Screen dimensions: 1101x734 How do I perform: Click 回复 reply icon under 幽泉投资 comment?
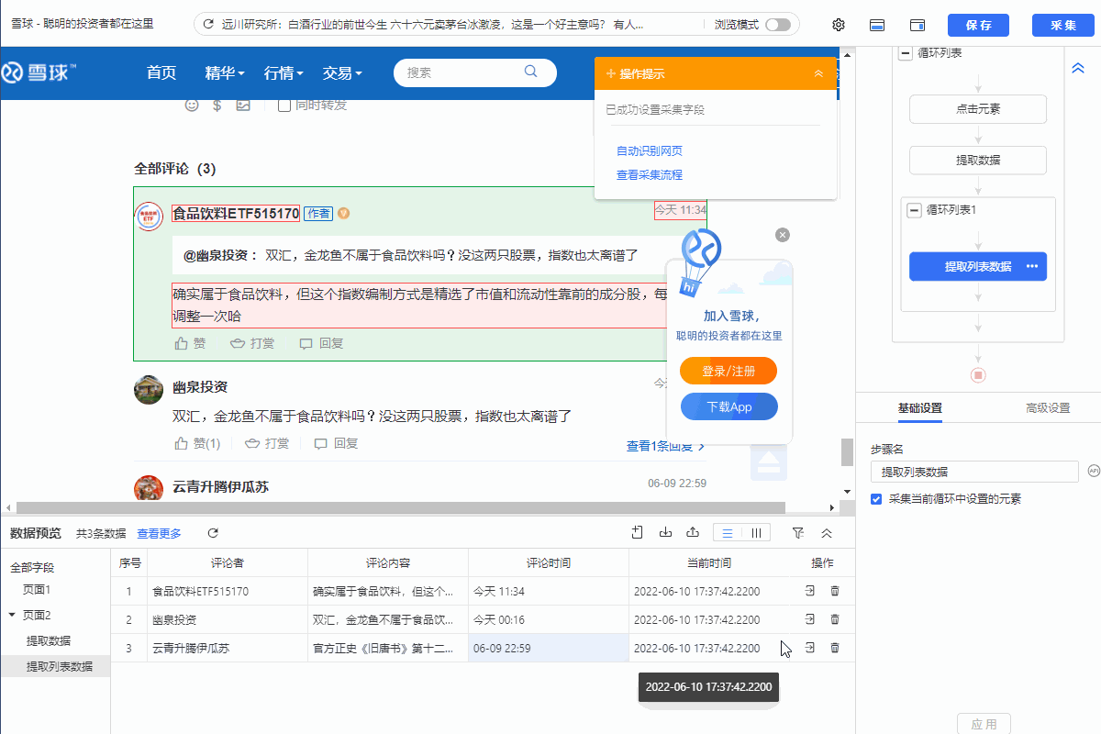pyautogui.click(x=321, y=443)
